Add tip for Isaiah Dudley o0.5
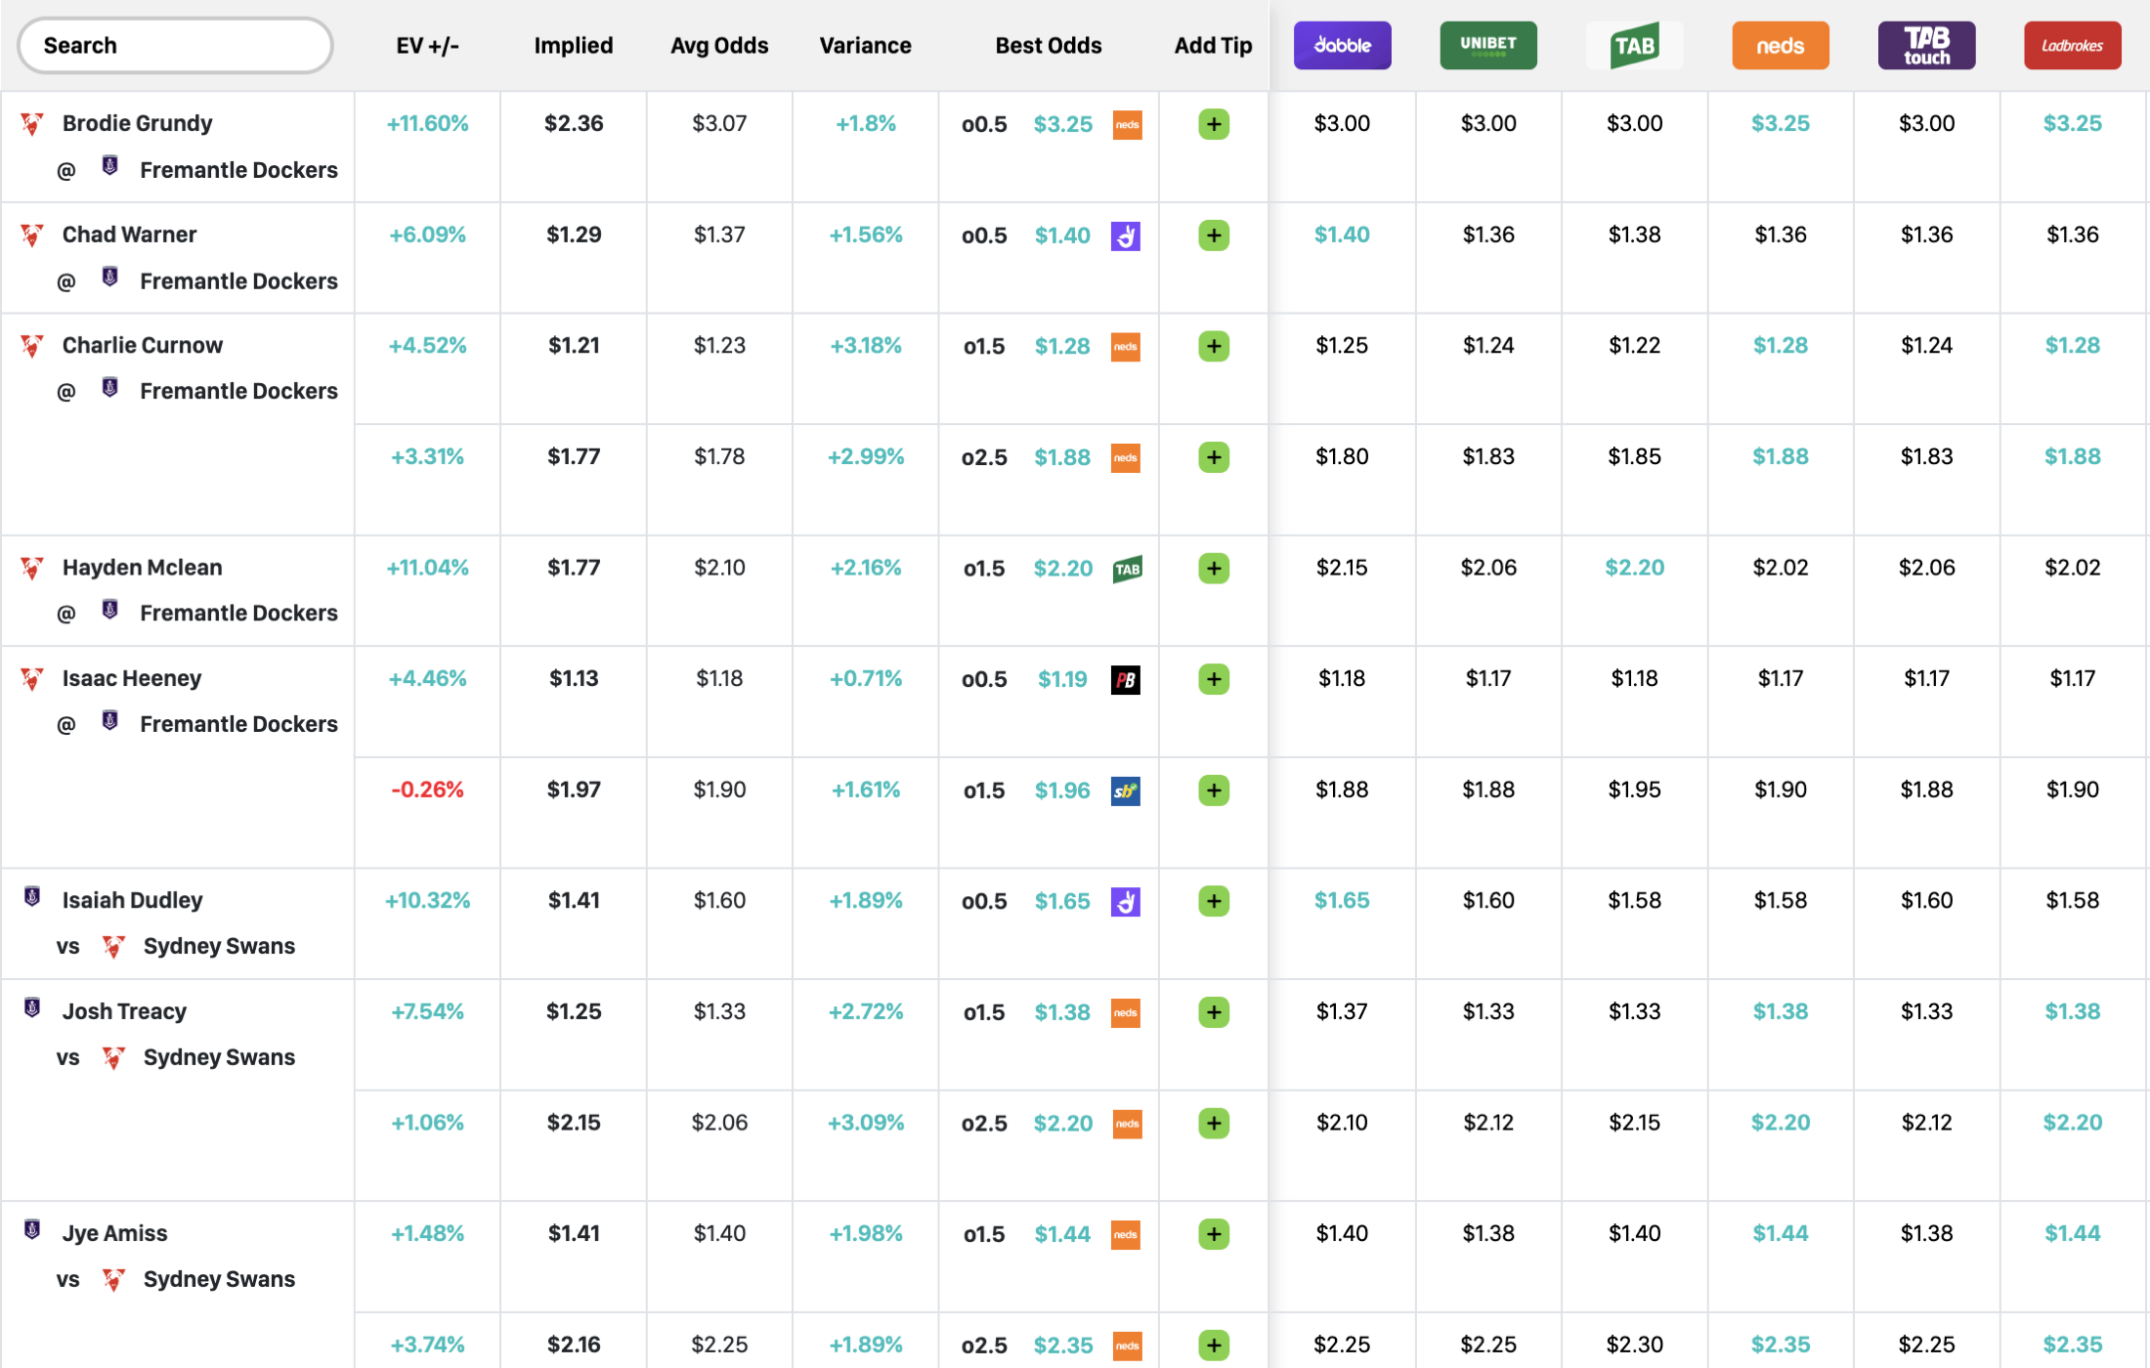Viewport: 2150px width, 1368px height. coord(1213,901)
